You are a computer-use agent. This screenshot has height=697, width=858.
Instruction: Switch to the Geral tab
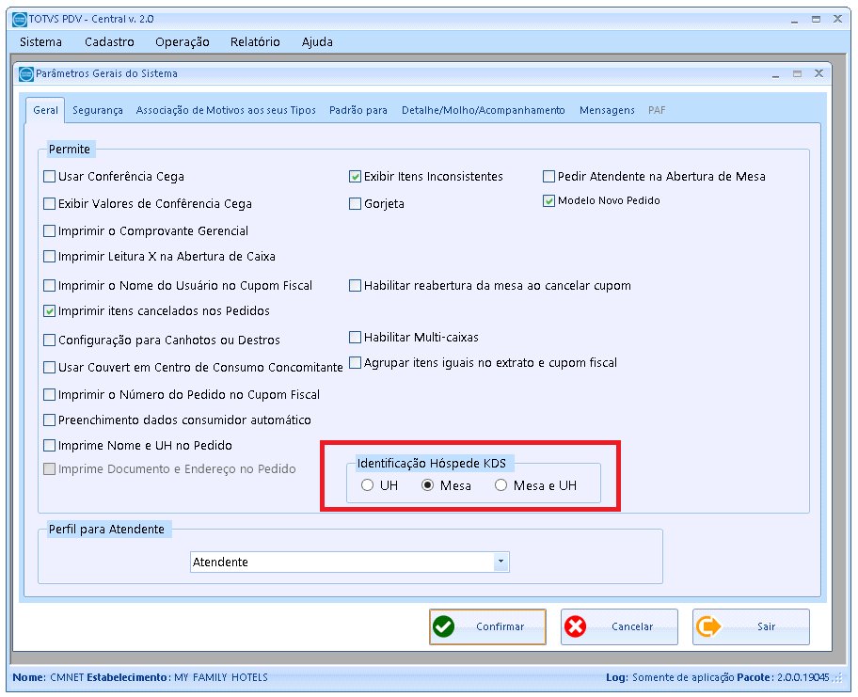(45, 110)
